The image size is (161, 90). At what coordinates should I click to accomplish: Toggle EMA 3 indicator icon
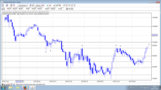[x=38, y=9]
